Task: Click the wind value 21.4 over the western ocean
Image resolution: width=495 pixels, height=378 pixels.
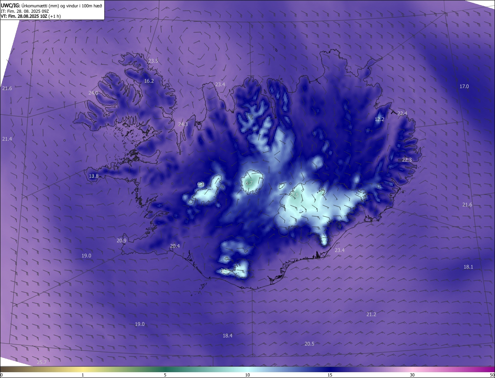Action: click(7, 139)
